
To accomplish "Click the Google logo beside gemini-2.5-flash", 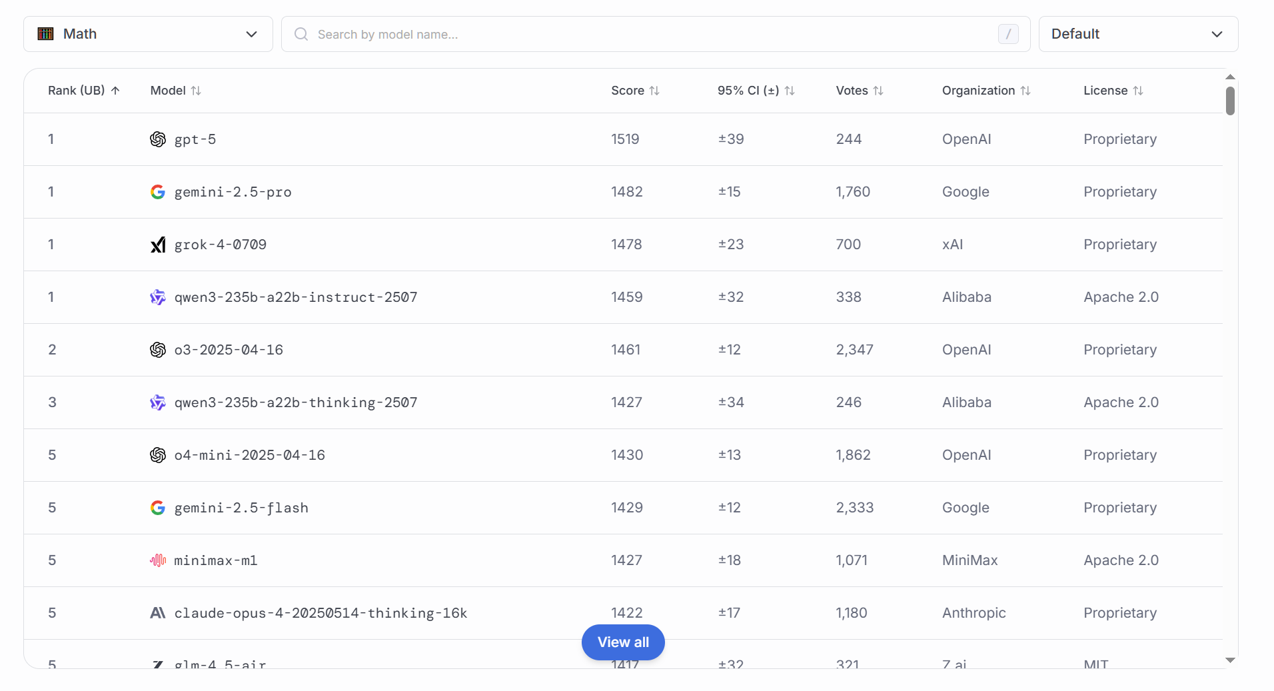I will 158,508.
